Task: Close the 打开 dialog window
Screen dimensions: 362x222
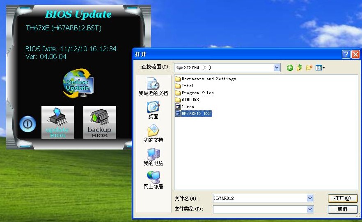Action: click(x=355, y=54)
